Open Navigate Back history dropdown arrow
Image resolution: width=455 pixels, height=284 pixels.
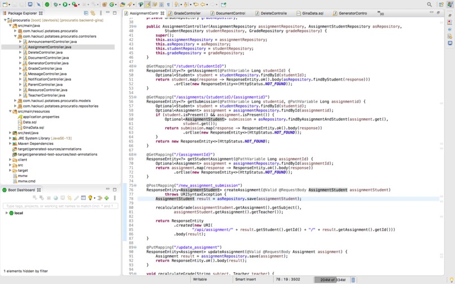[207, 5]
